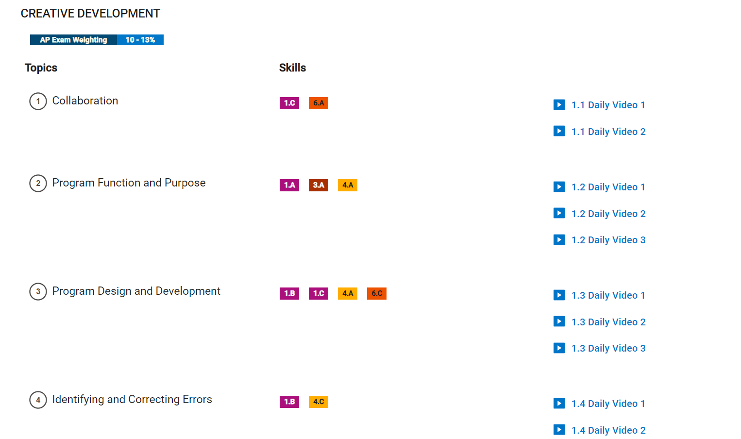Click the 10 - 13% weighting badge
Viewport: 741px width, 439px height.
[140, 40]
